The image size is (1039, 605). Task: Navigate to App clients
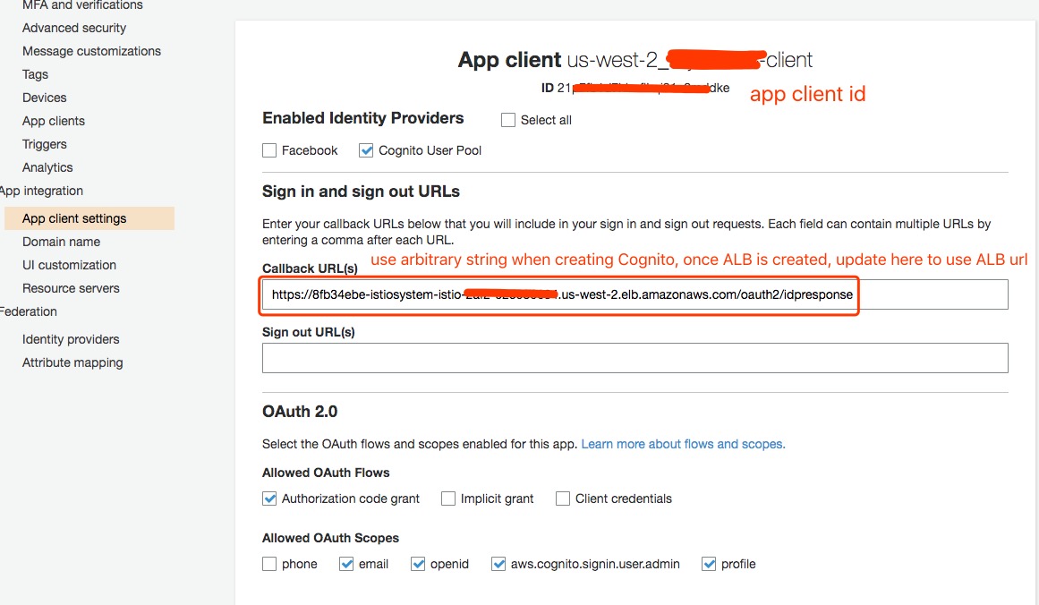pos(54,121)
